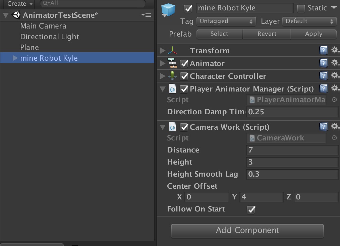Open Transform gear settings menu

click(335, 50)
